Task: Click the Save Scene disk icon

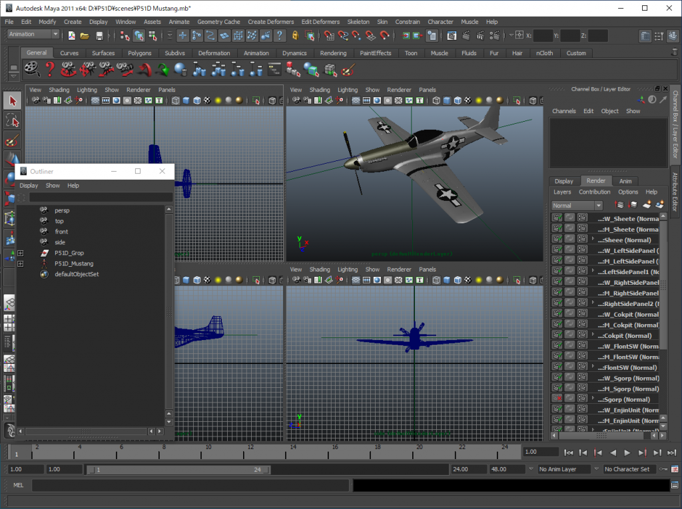Action: (x=100, y=36)
